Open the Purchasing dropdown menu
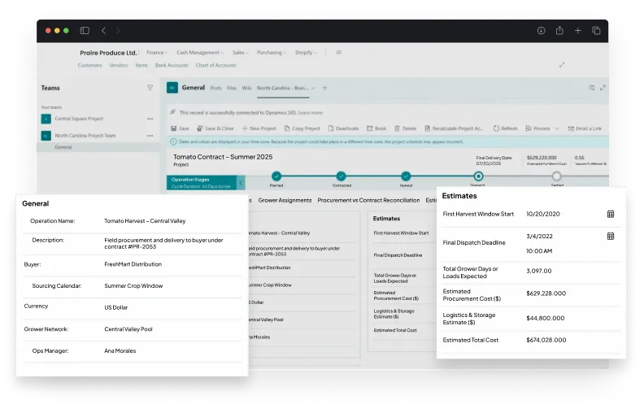The width and height of the screenshot is (644, 413). click(272, 53)
